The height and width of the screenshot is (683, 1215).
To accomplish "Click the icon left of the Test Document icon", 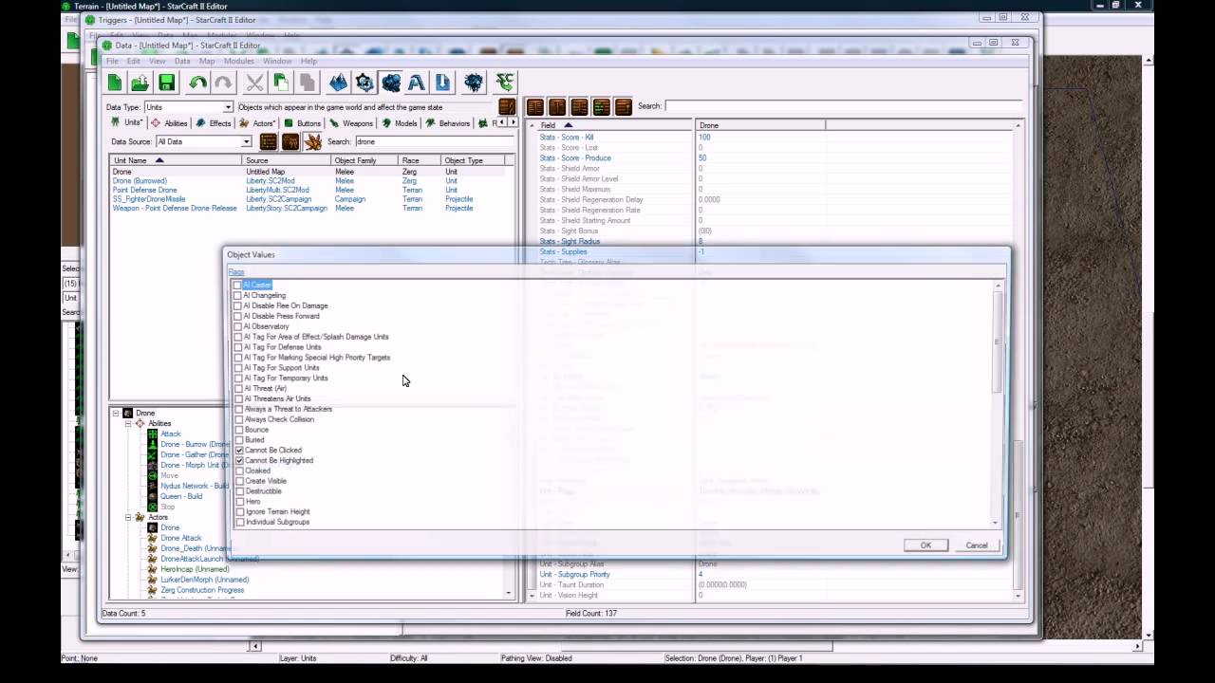I will (x=474, y=83).
